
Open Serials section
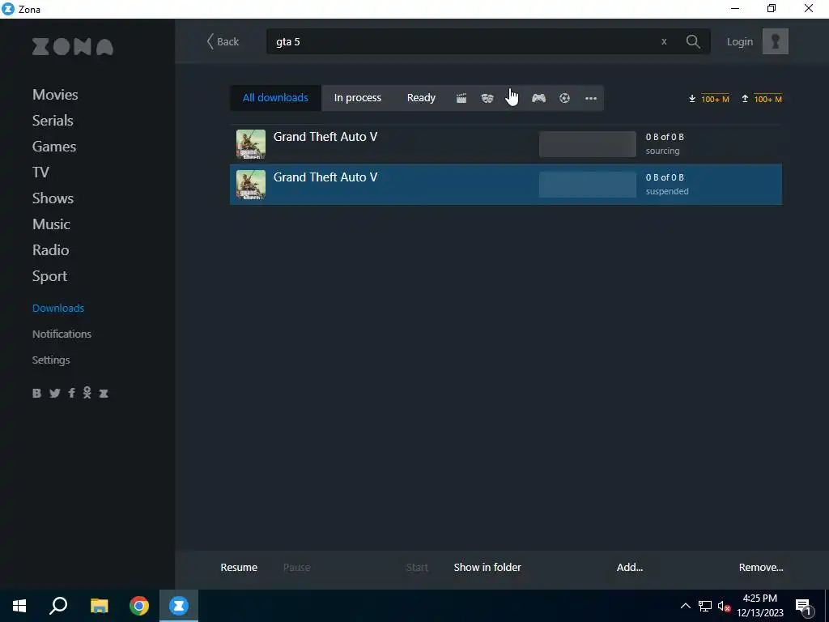pos(53,120)
